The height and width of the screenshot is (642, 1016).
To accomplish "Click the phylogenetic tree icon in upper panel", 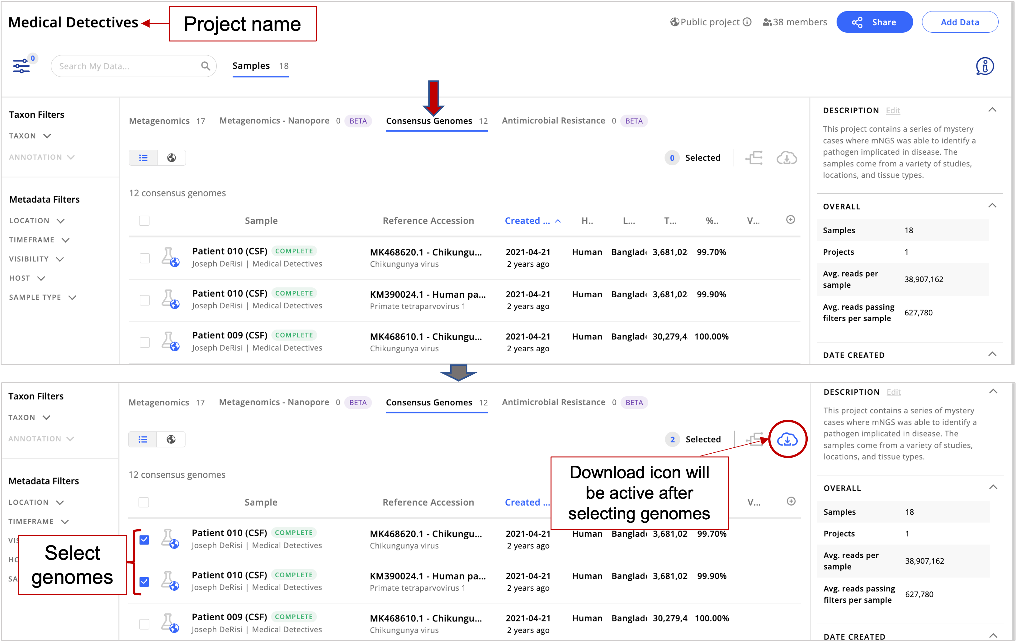I will tap(754, 158).
